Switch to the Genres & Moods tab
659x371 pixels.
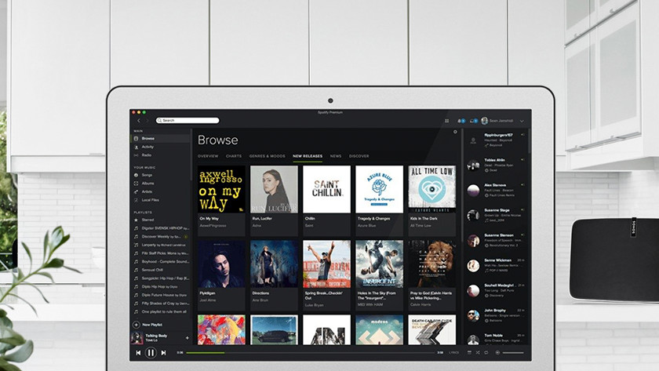coord(268,156)
